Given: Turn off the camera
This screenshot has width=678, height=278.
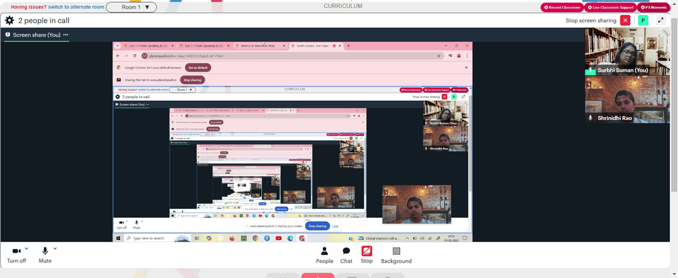Looking at the screenshot, I should click(x=16, y=255).
